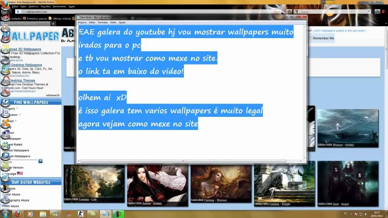
Task: Click the Firefox reload page button
Action: point(289,12)
